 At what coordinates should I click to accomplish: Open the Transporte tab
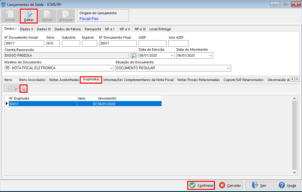(93, 29)
